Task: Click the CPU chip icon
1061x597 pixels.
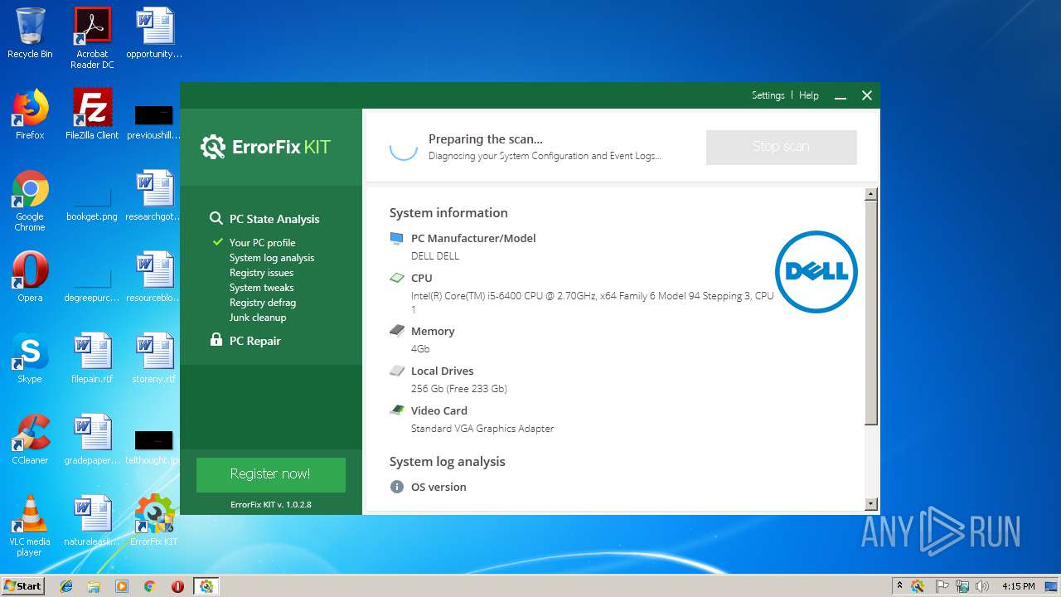Action: point(397,278)
